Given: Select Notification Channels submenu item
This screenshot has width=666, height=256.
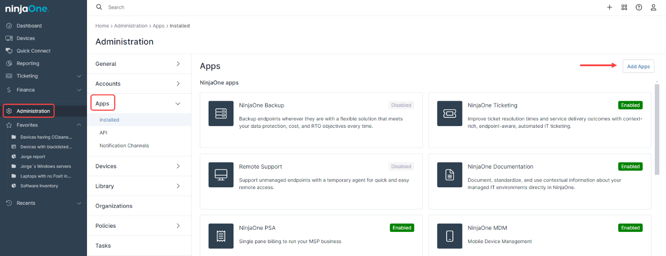Looking at the screenshot, I should (124, 146).
